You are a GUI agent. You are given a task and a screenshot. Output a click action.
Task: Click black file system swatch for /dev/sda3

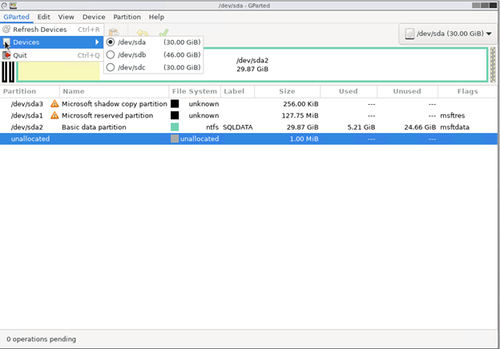pyautogui.click(x=175, y=104)
